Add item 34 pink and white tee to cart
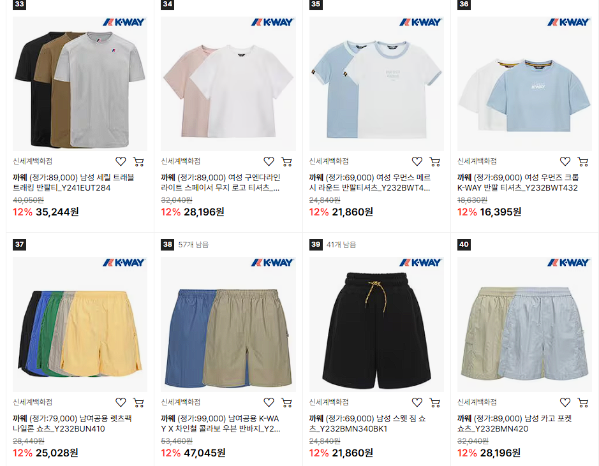The height and width of the screenshot is (466, 599). [286, 161]
